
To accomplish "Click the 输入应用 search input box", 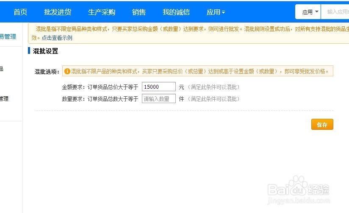I will point(335,12).
